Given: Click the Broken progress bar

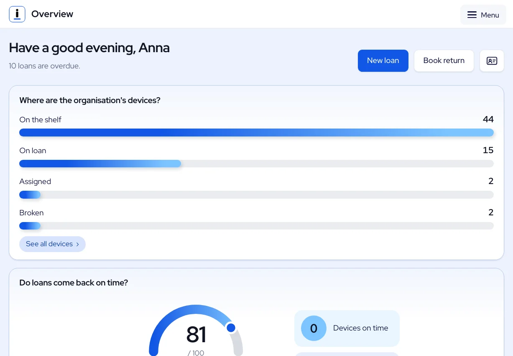Looking at the screenshot, I should click(256, 226).
